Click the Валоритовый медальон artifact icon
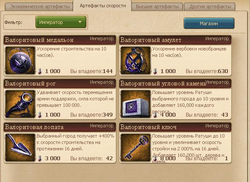The image size is (250, 182). click(20, 61)
